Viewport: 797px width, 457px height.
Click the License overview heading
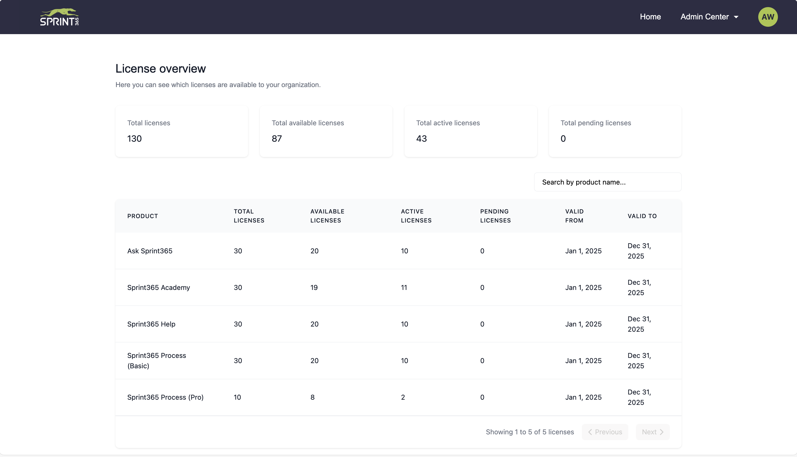[160, 69]
